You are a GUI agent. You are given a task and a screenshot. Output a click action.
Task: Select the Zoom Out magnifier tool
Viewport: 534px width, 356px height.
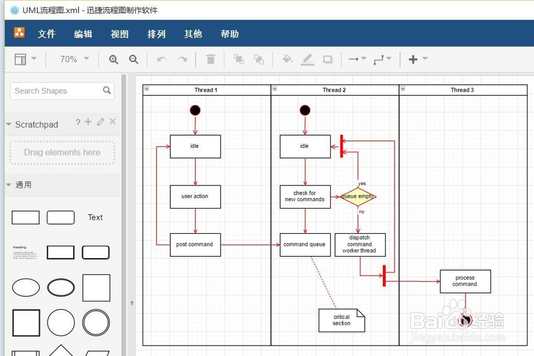tap(133, 59)
